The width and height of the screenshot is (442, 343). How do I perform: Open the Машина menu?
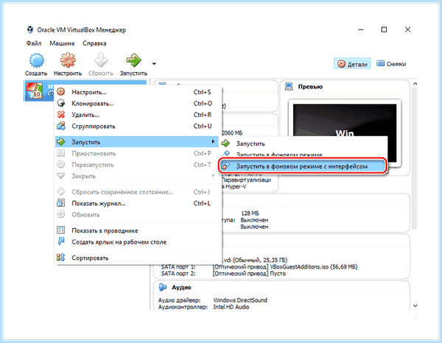tap(62, 43)
